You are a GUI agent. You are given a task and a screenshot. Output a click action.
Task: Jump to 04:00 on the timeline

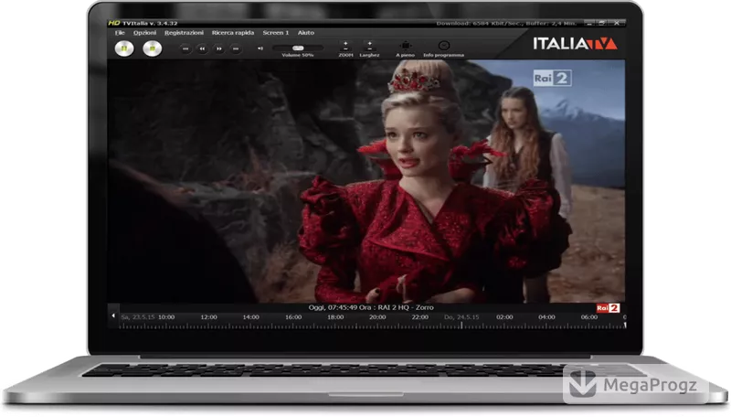(546, 317)
